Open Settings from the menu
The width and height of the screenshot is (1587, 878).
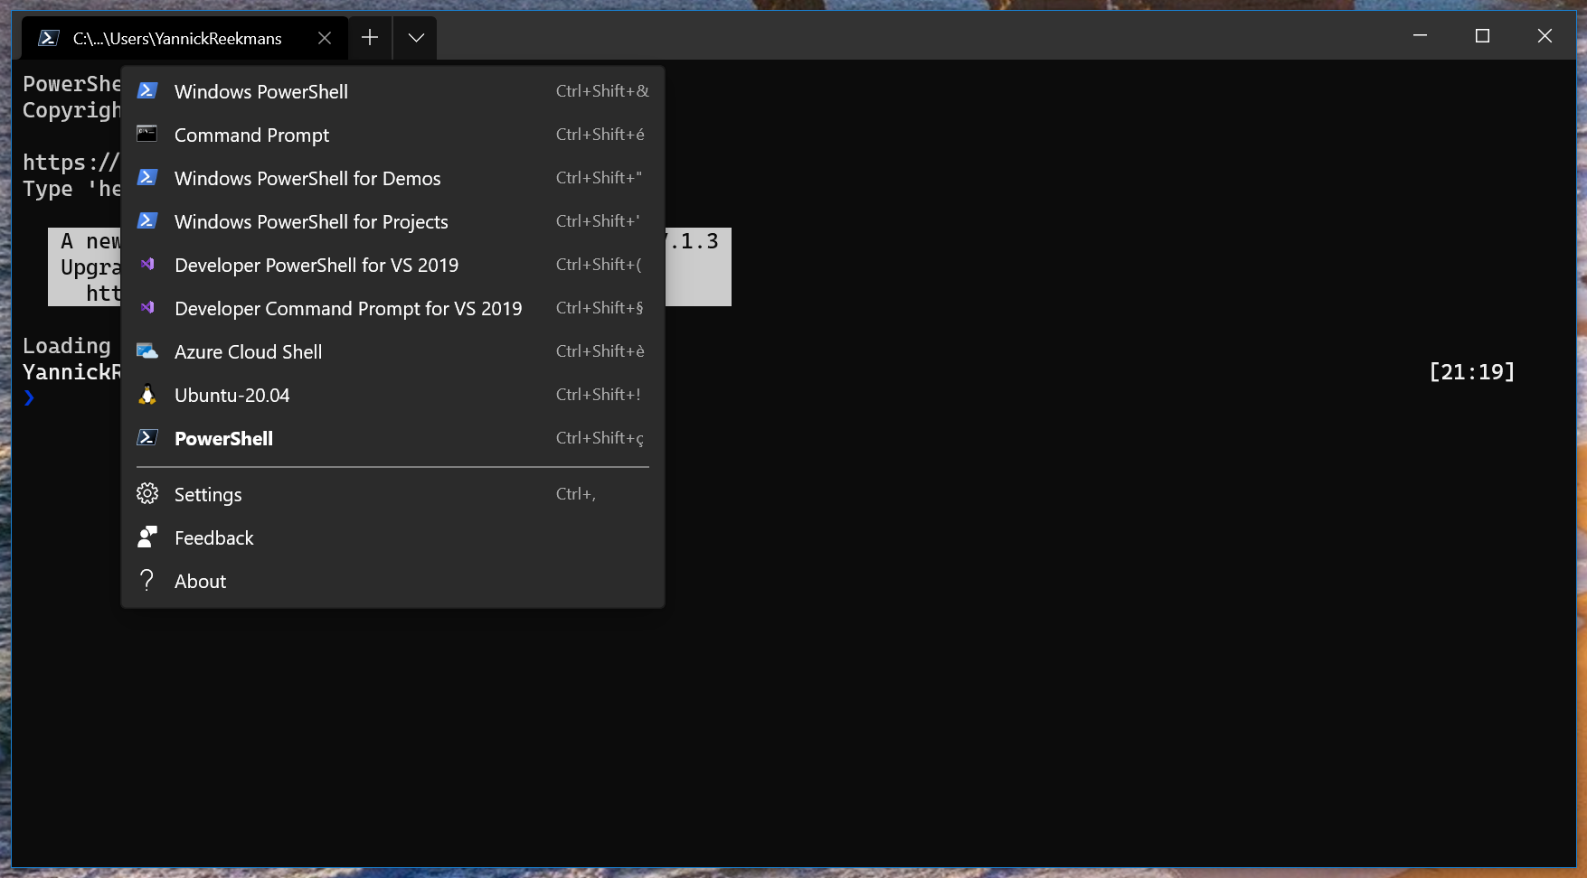392,494
